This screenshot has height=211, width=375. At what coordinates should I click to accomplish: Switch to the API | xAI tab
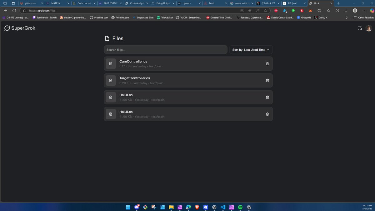[292, 3]
